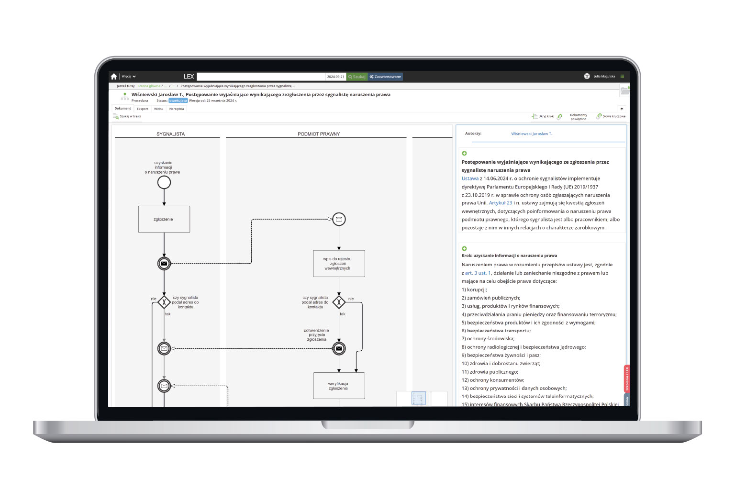Open the green apps grid icon
This screenshot has width=735, height=490.
(622, 77)
